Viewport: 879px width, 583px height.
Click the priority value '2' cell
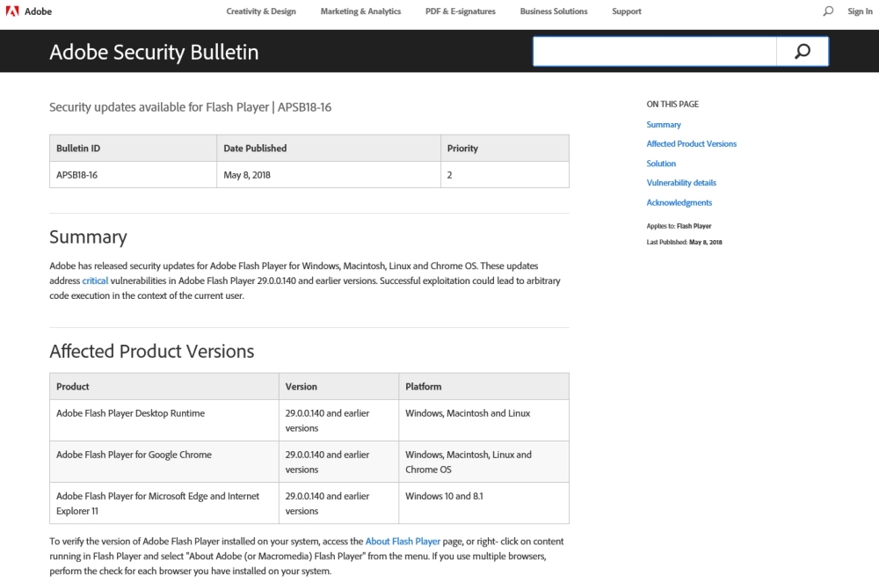tap(505, 175)
